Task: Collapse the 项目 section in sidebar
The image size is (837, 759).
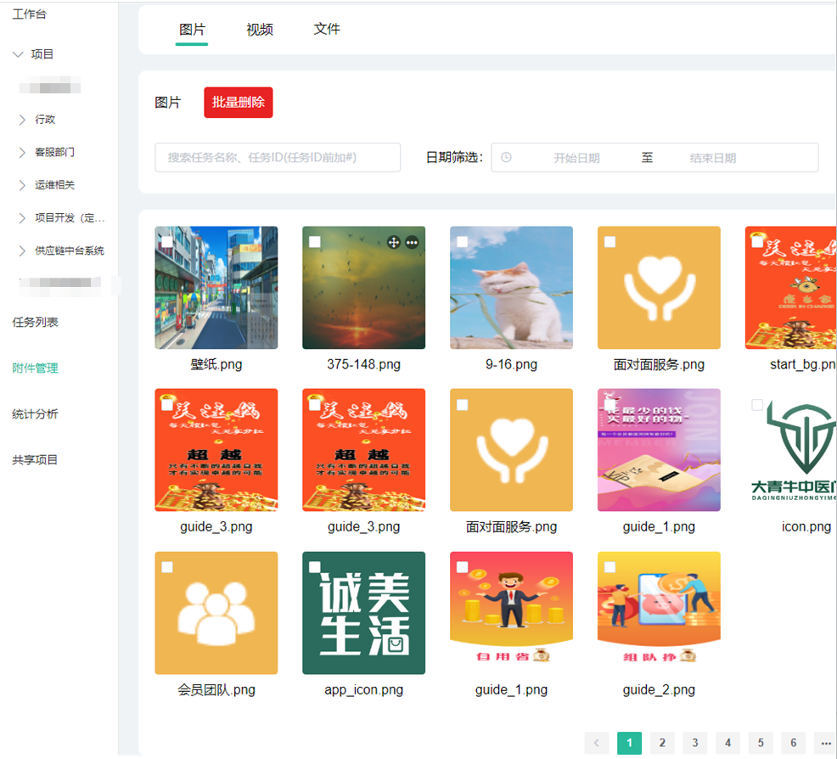Action: [19, 54]
